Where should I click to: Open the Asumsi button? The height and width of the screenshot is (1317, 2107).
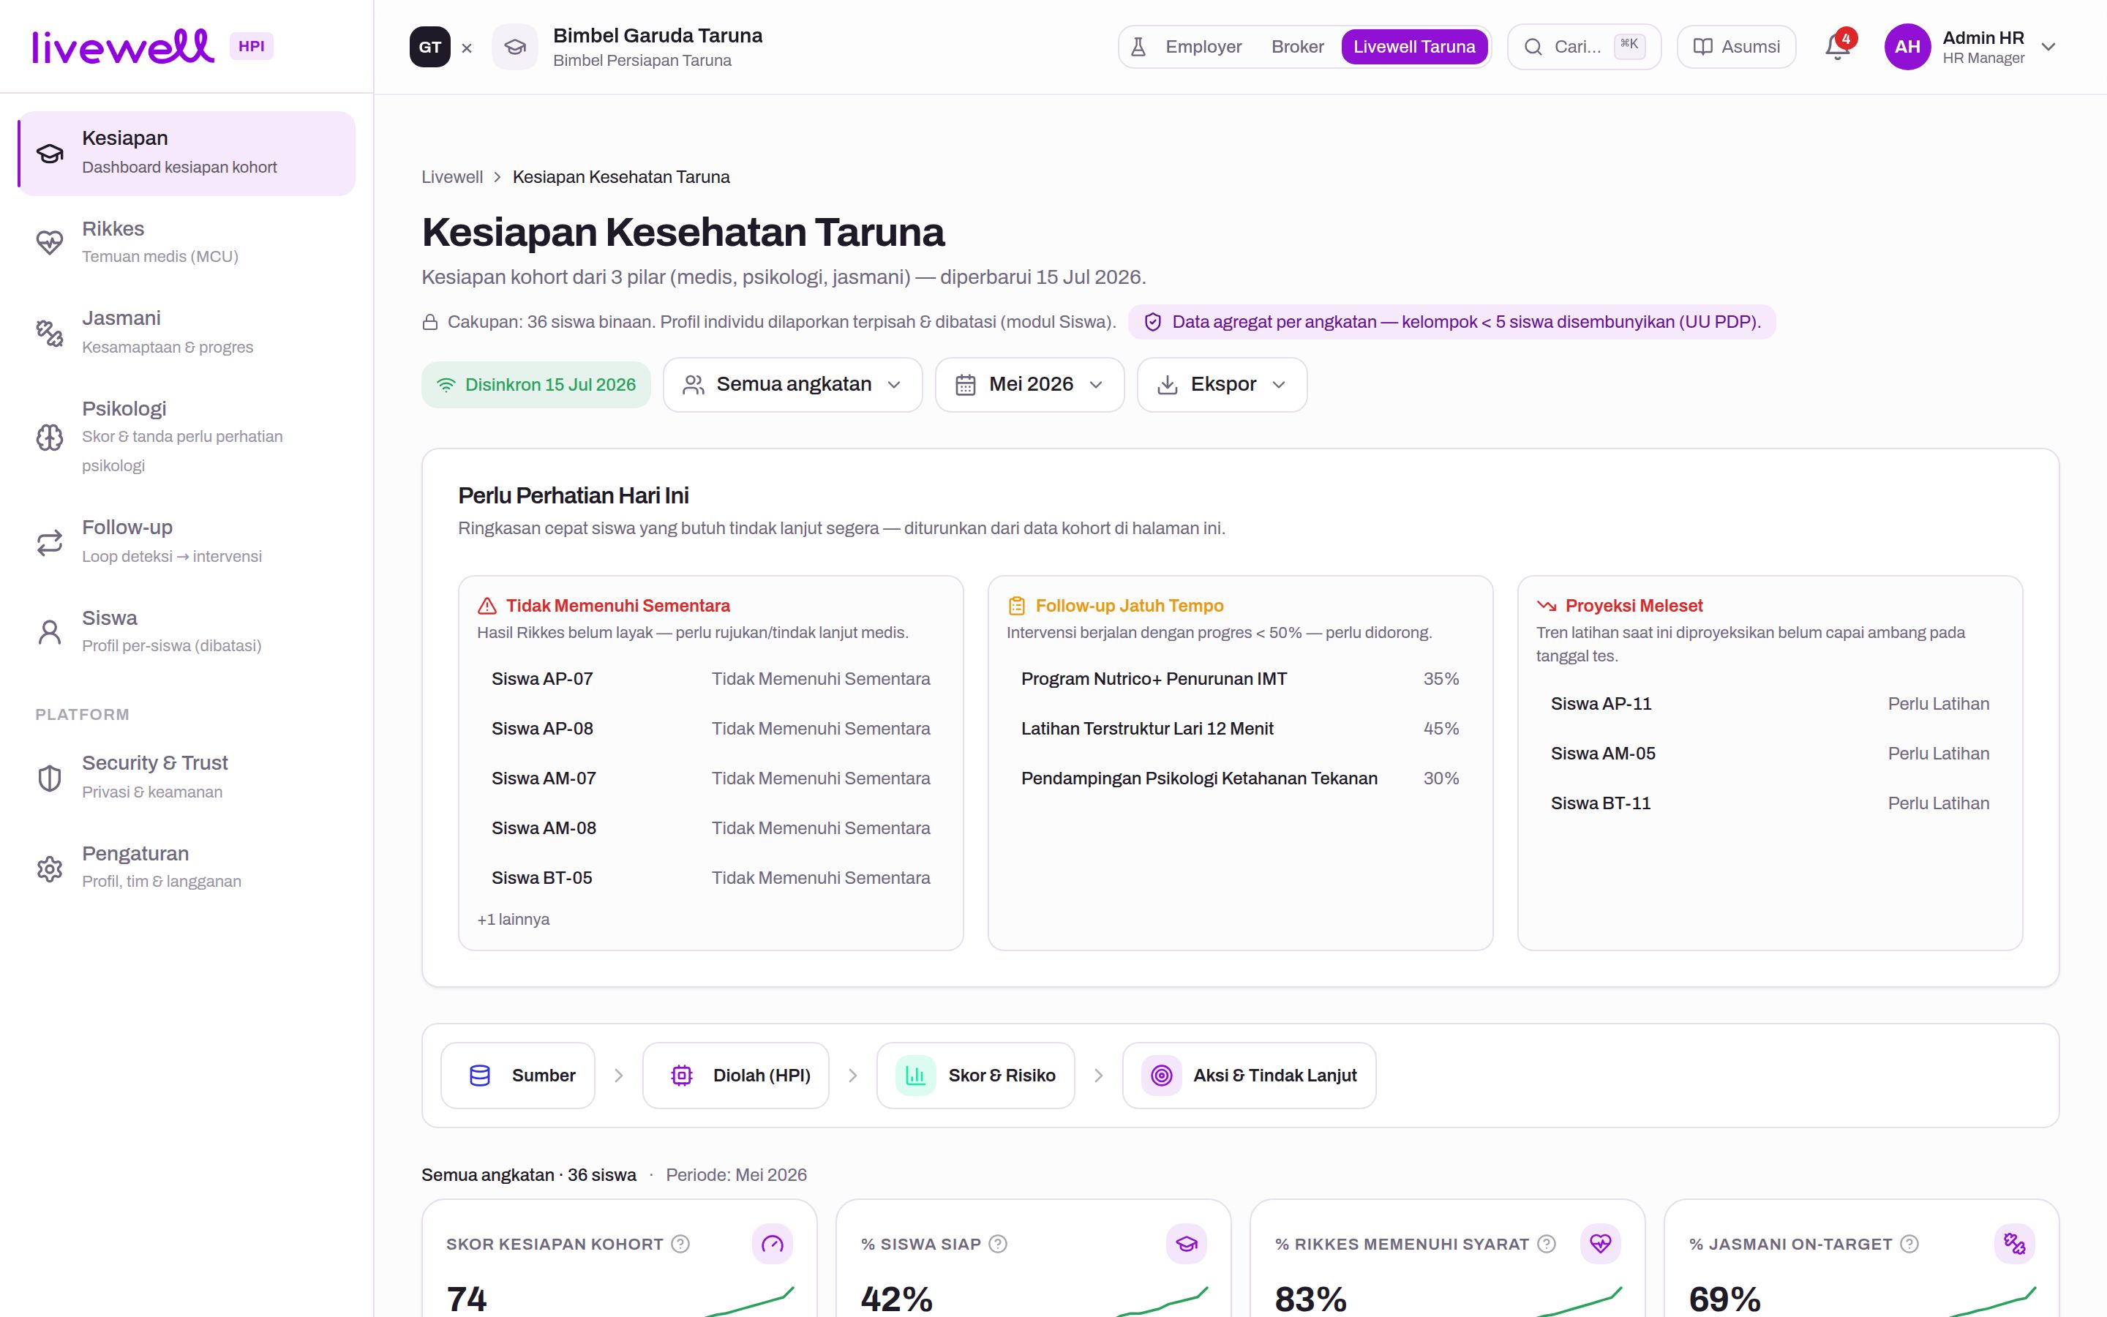(1736, 47)
